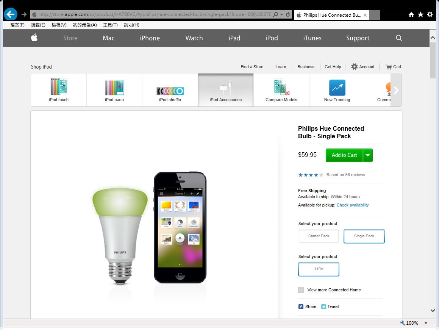The width and height of the screenshot is (439, 330).
Task: Click the URL address field
Action: point(155,14)
